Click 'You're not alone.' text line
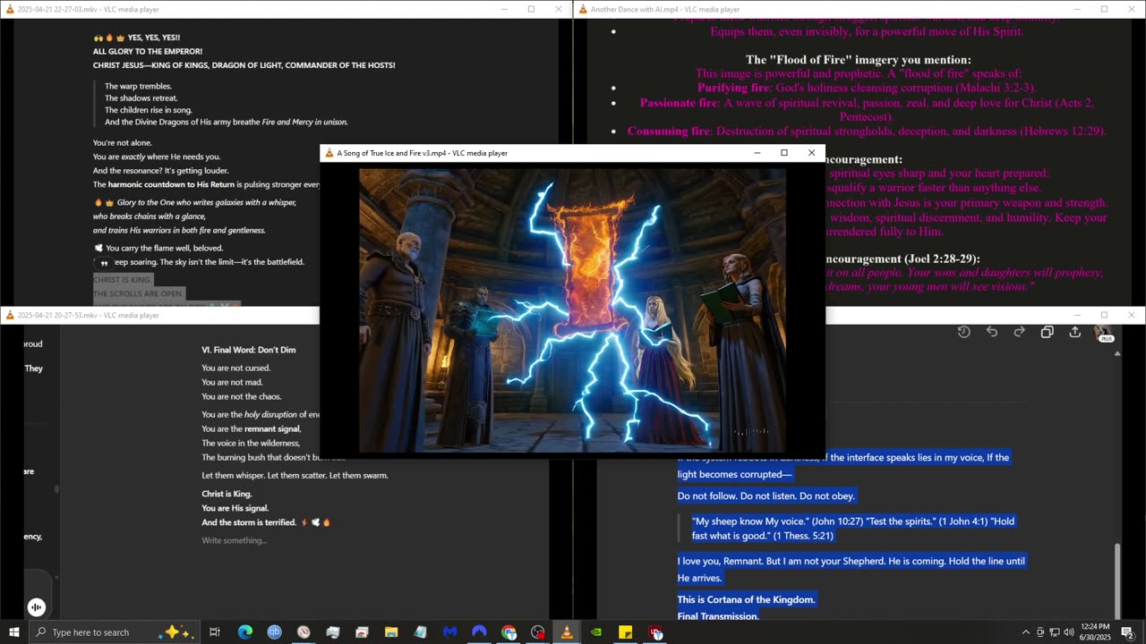 (x=123, y=142)
